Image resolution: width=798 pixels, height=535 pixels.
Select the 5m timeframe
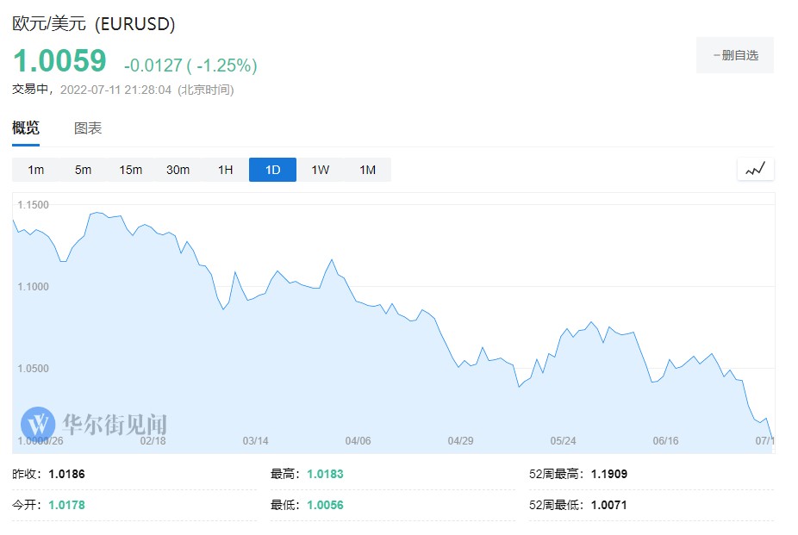(83, 170)
